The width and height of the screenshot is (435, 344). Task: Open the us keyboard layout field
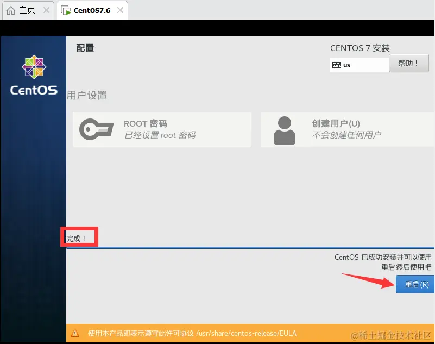[x=360, y=65]
